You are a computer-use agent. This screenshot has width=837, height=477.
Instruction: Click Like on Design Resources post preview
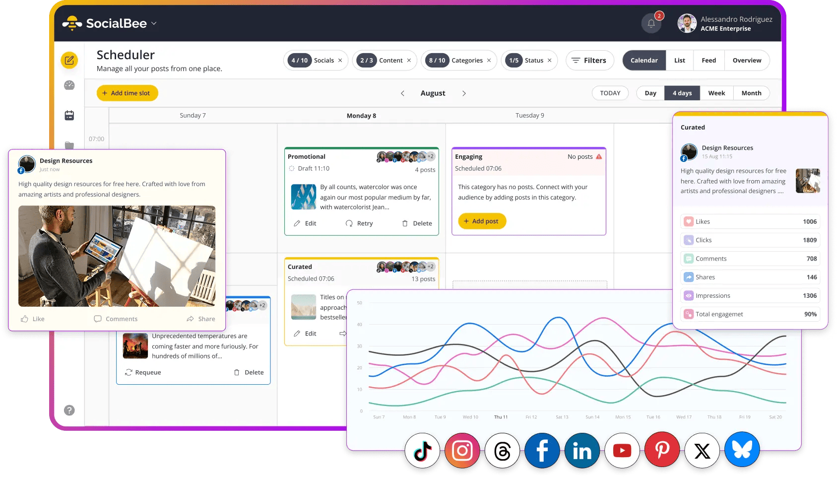(33, 319)
